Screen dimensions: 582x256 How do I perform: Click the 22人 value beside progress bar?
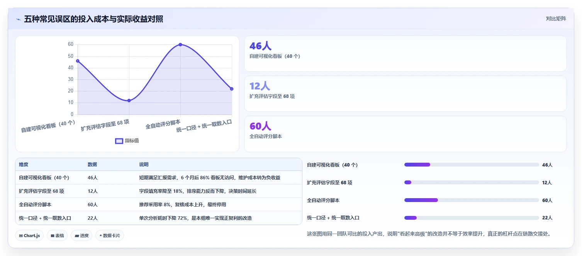point(547,218)
